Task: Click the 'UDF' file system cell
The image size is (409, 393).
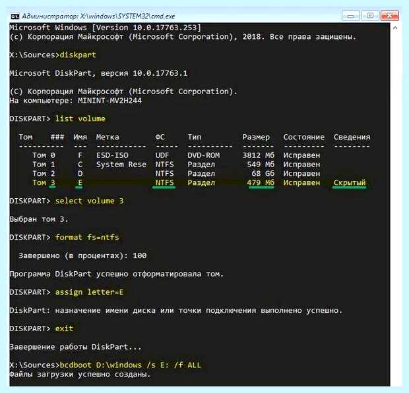Action: [162, 155]
